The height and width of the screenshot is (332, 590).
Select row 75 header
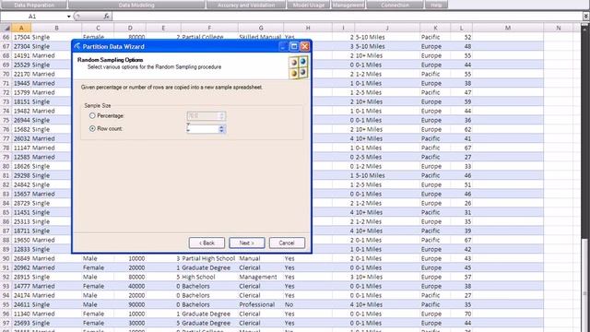point(6,120)
